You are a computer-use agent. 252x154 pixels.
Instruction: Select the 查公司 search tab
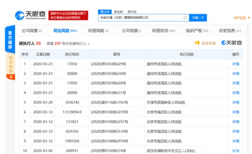tap(105, 12)
